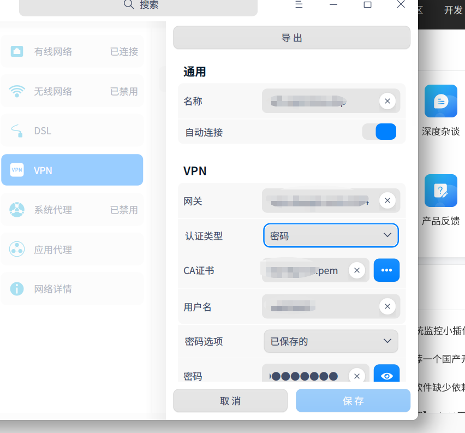Click the 开发 tab in background window
This screenshot has width=465, height=433.
453,10
